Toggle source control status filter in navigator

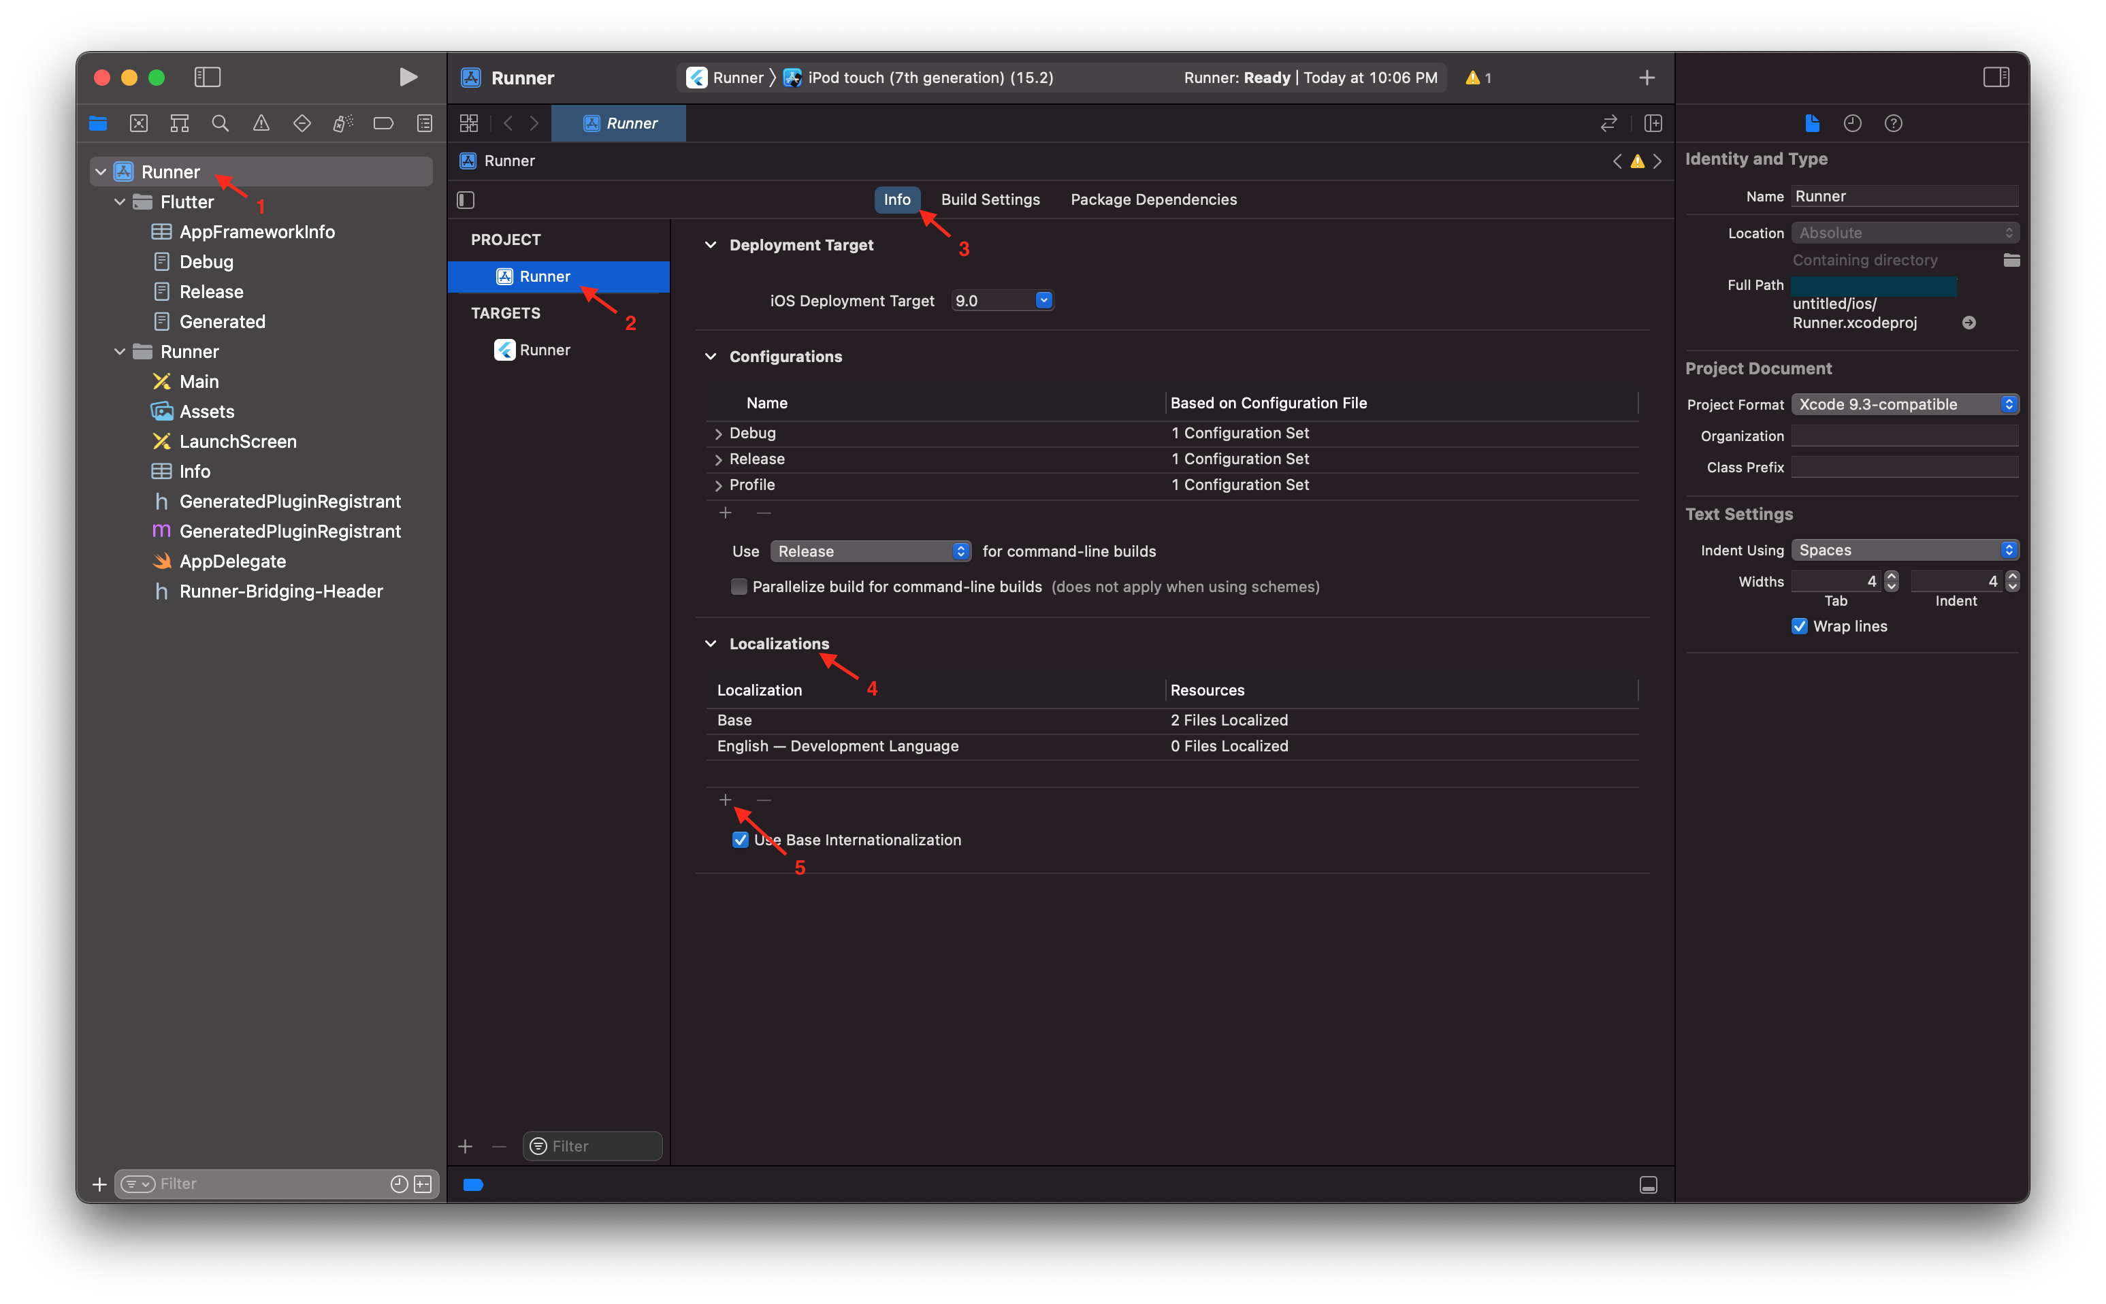tap(423, 1184)
